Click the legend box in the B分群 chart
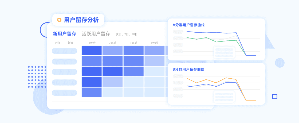 pos(224,97)
